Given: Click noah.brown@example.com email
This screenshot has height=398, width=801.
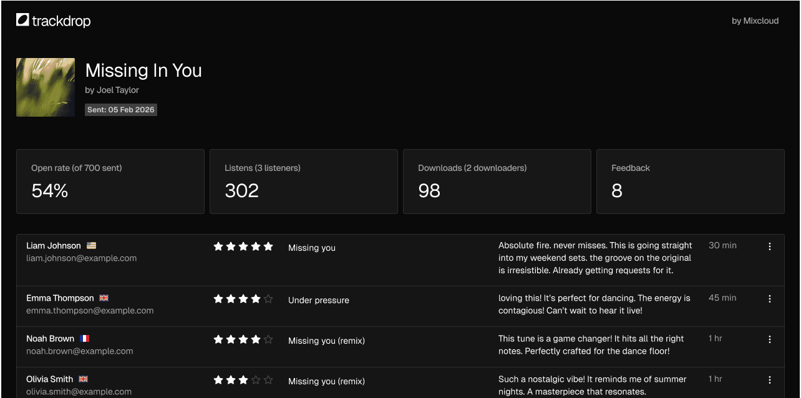Looking at the screenshot, I should coord(80,351).
